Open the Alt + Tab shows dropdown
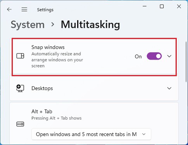 click(x=91, y=134)
